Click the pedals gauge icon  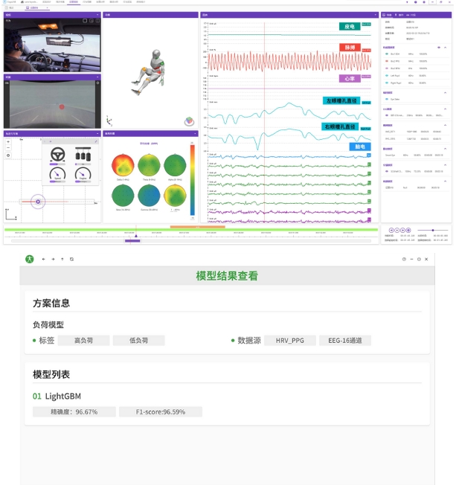(x=83, y=154)
